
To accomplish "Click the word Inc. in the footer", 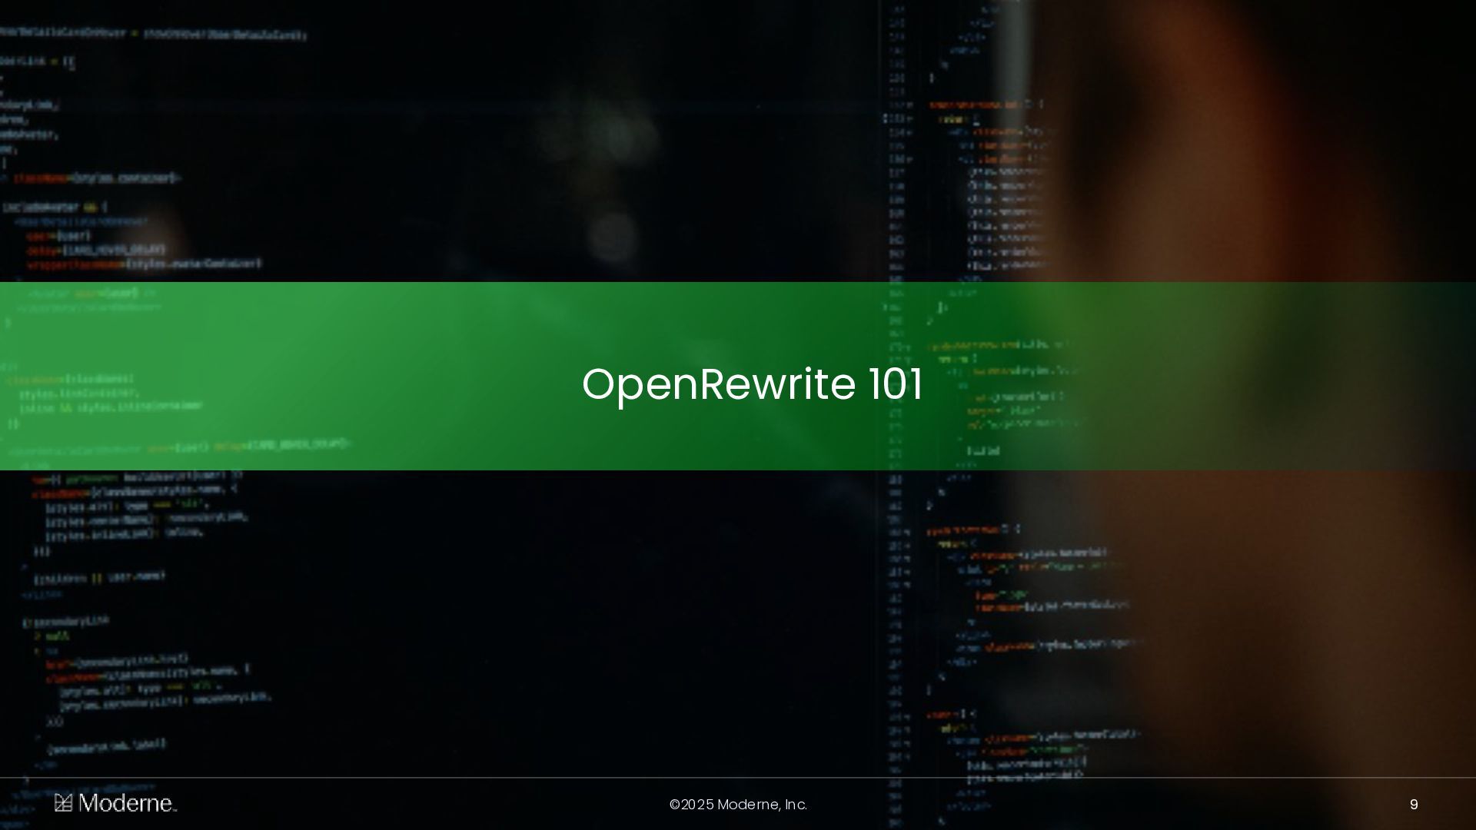I will tap(796, 805).
